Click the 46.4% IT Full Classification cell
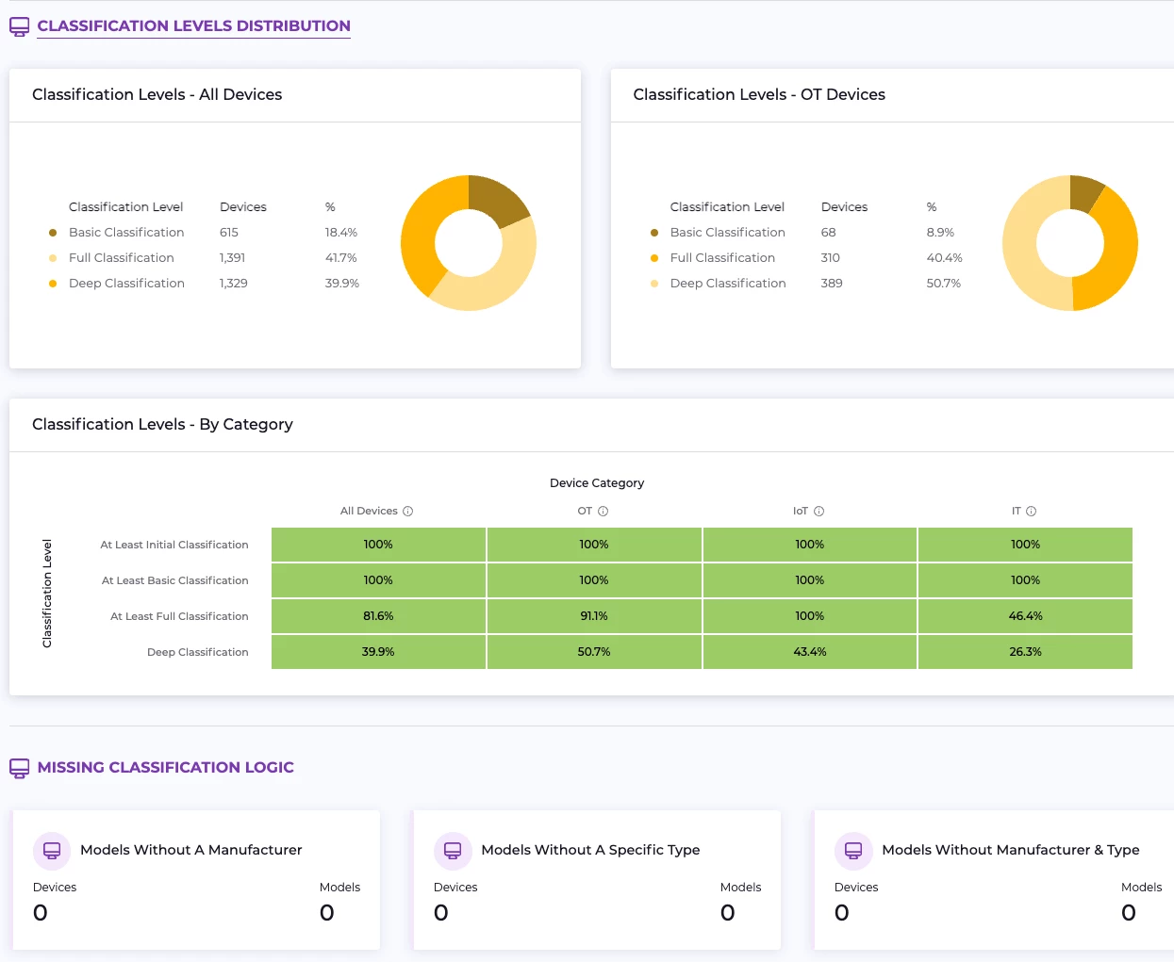This screenshot has width=1174, height=962. pos(1025,616)
